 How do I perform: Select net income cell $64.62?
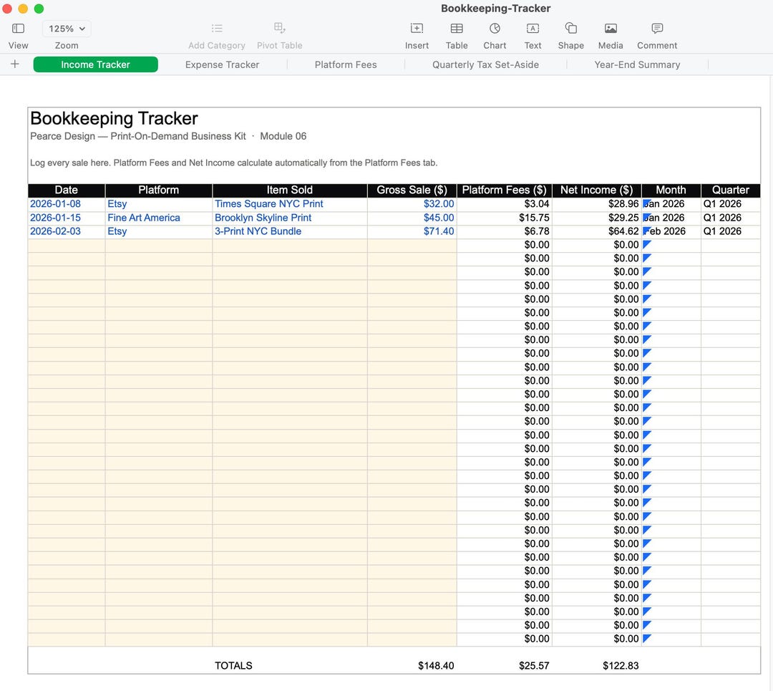pos(596,231)
